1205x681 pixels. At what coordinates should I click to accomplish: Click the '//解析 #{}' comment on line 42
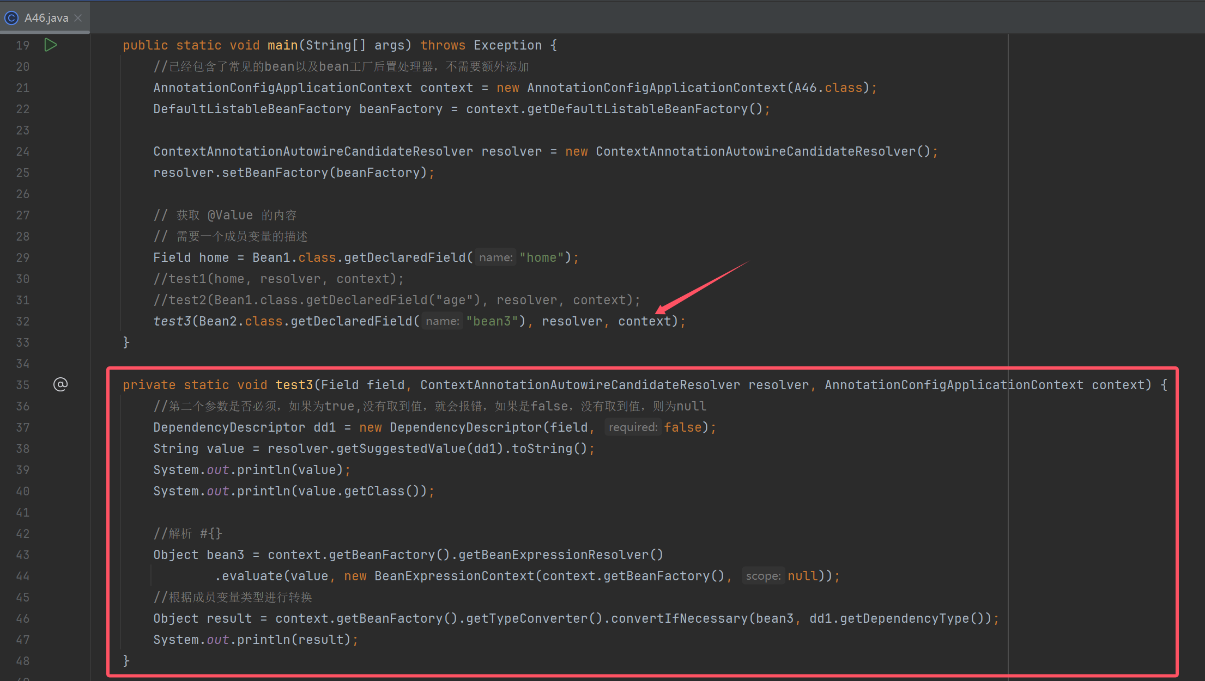[187, 533]
